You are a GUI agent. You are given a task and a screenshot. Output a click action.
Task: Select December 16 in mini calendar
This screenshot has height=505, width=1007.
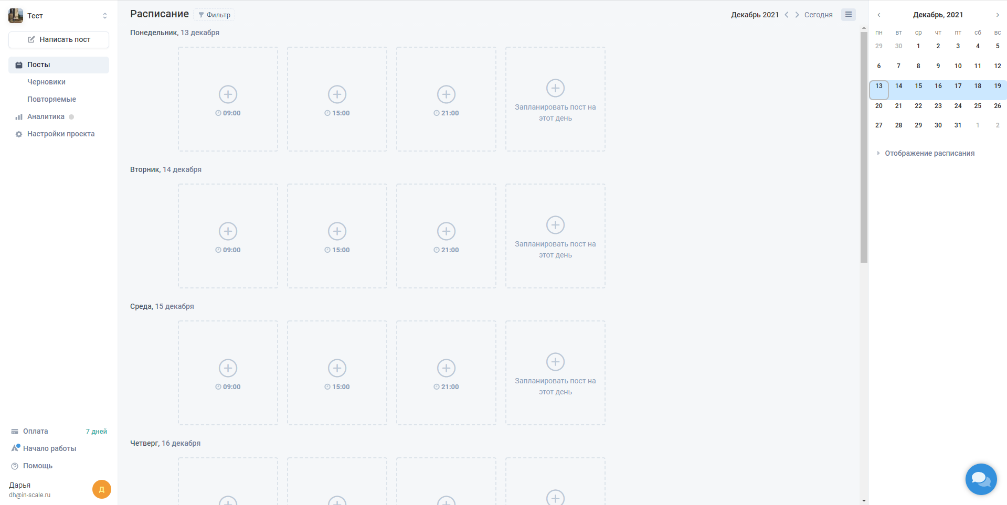point(938,86)
